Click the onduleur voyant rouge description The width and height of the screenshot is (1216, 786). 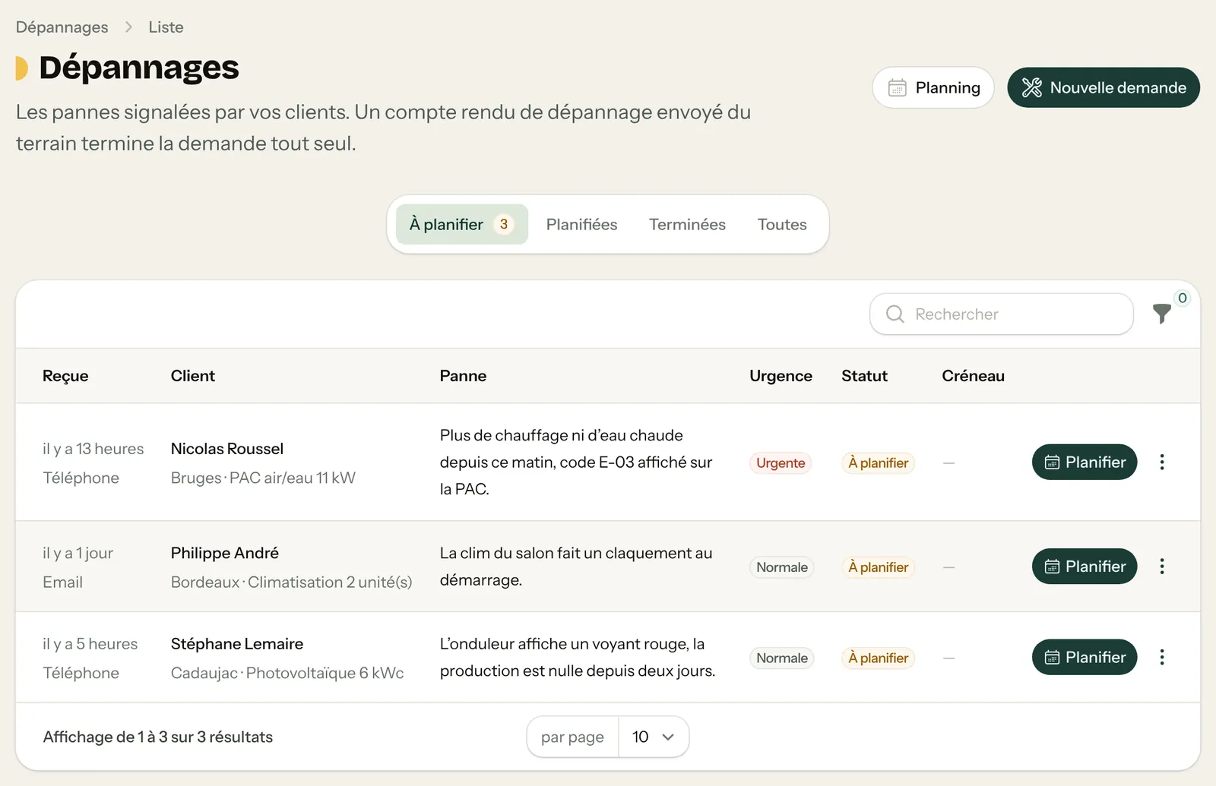578,657
